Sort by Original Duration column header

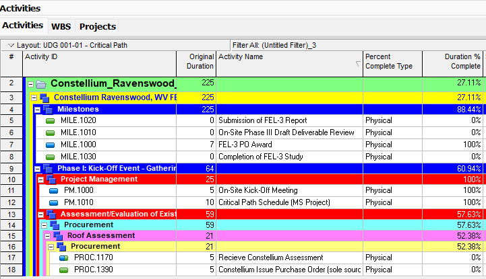196,64
